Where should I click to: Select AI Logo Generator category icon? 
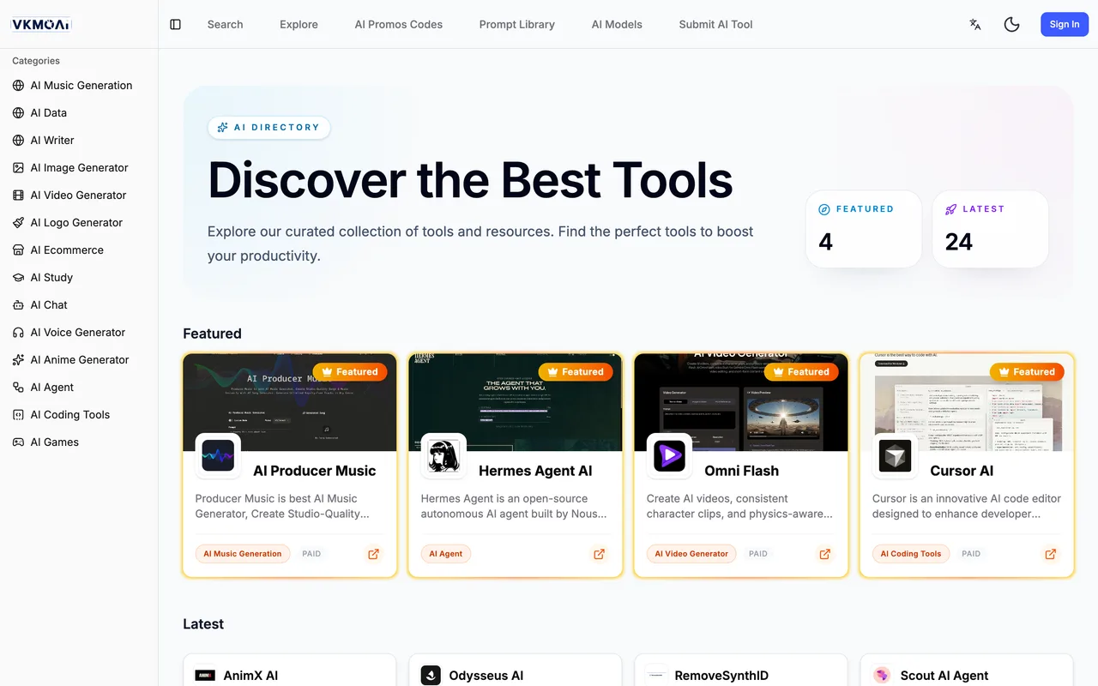(x=18, y=223)
